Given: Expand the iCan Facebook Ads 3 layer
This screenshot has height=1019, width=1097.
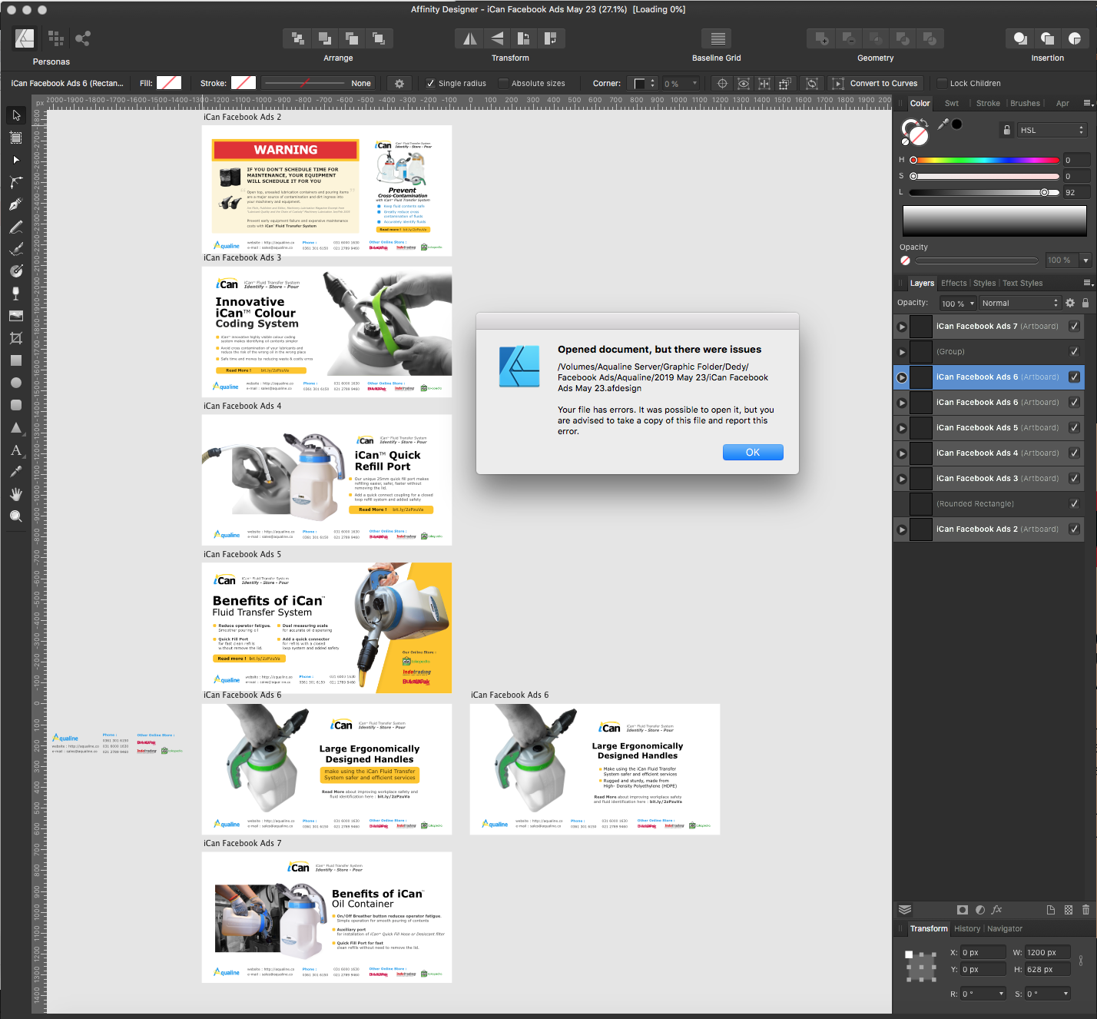Looking at the screenshot, I should (902, 479).
